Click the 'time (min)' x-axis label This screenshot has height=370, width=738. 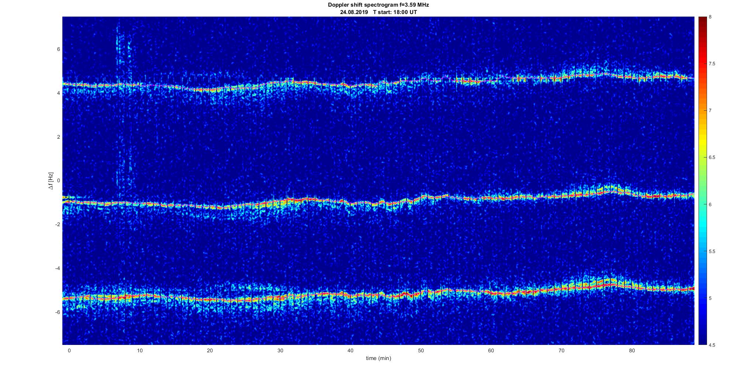pyautogui.click(x=378, y=358)
